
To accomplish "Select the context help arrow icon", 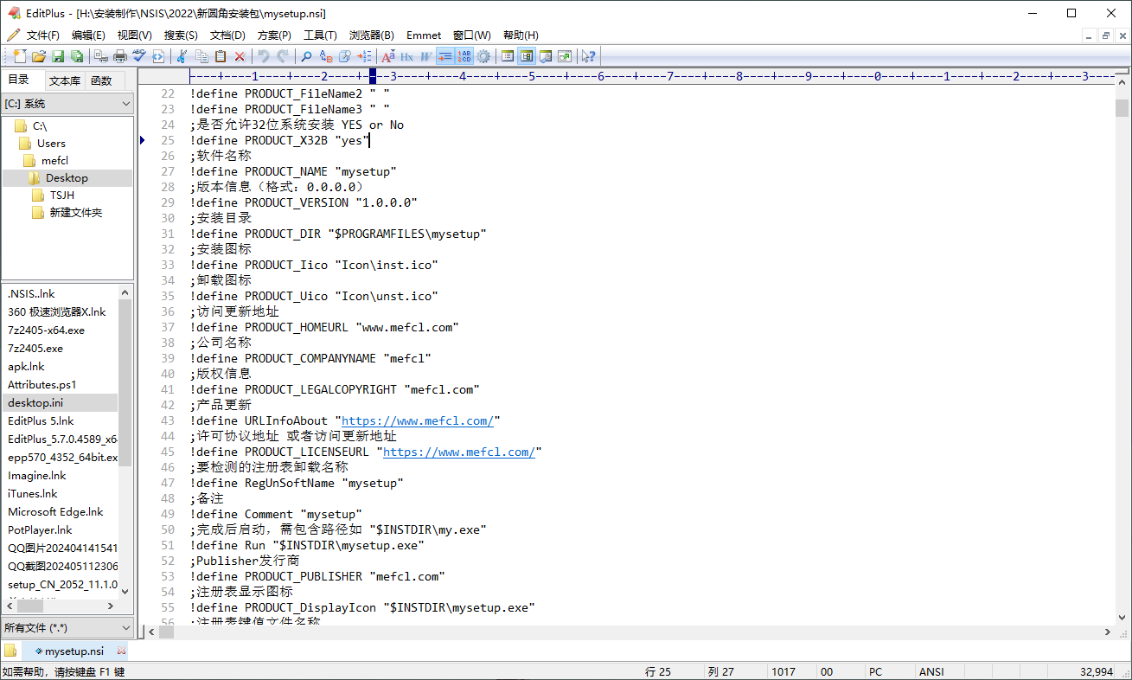I will 589,55.
